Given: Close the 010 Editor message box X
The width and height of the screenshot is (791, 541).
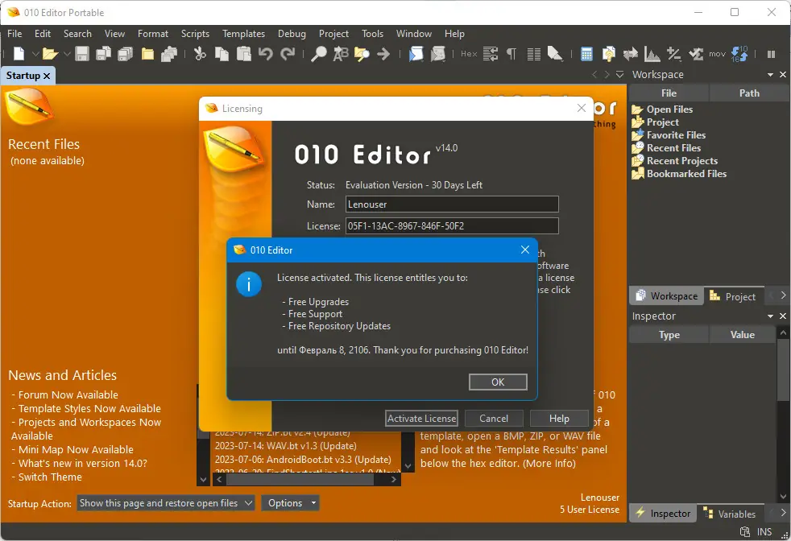Looking at the screenshot, I should (524, 250).
